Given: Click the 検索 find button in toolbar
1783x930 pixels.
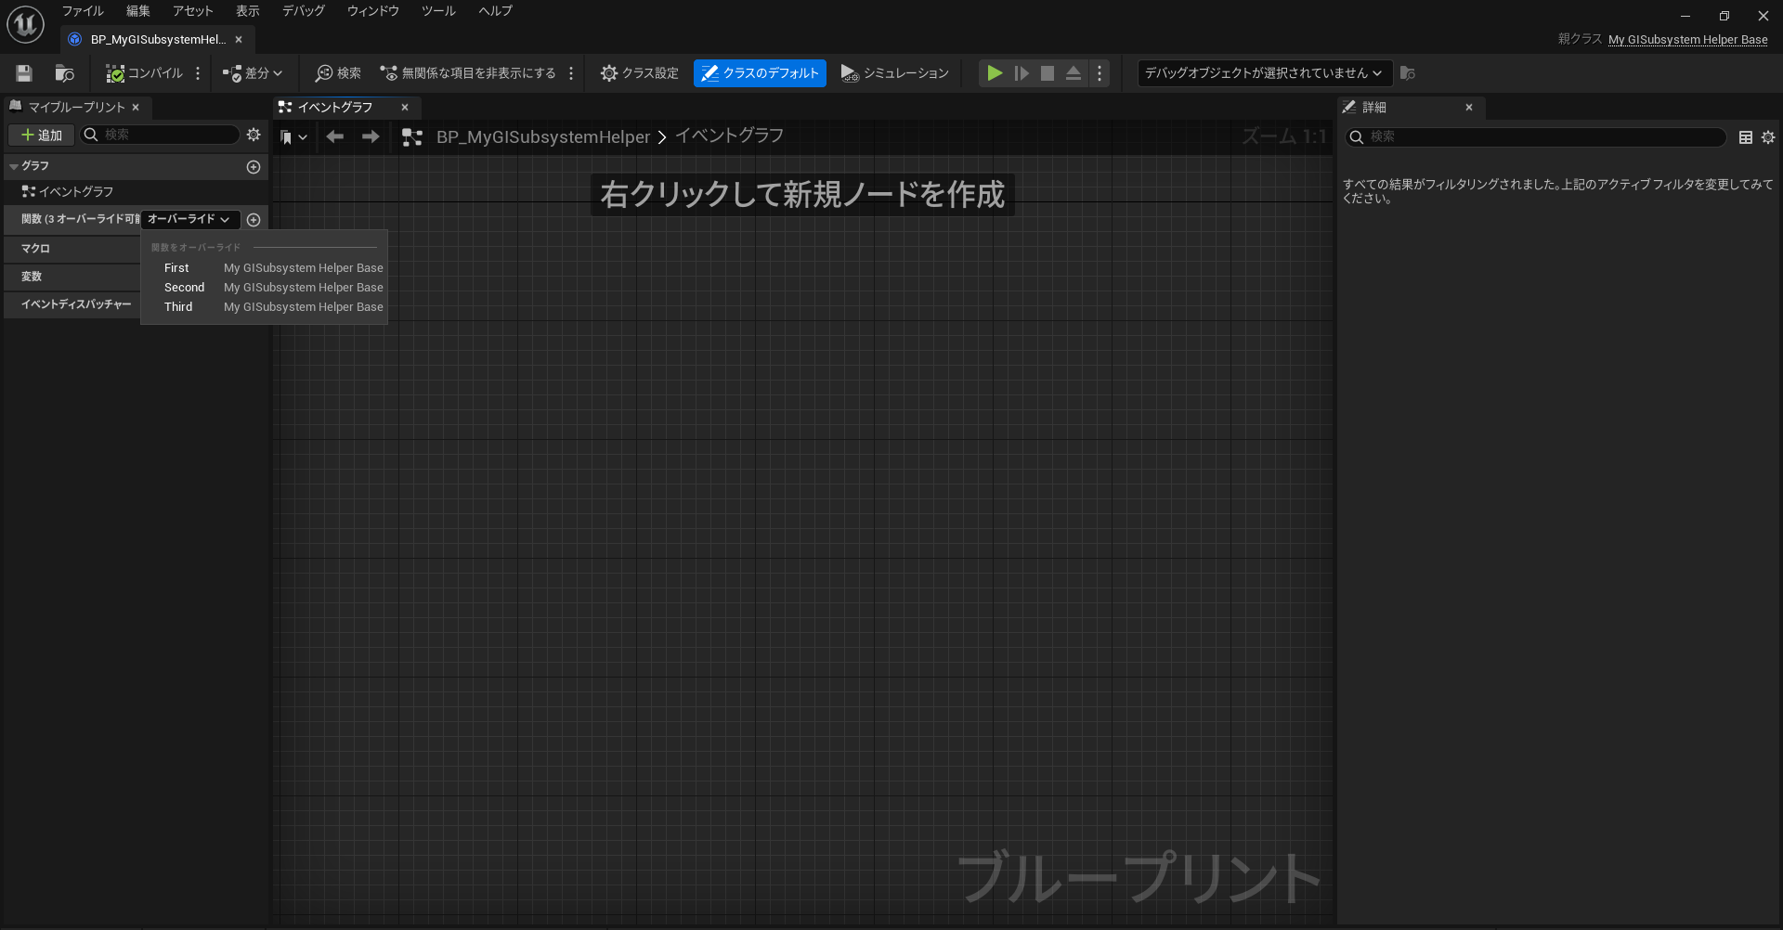Looking at the screenshot, I should pyautogui.click(x=338, y=73).
